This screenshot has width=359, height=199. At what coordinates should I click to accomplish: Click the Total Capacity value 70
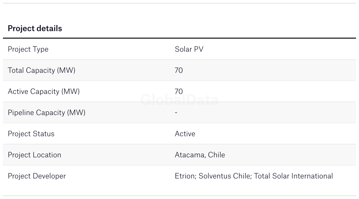[x=179, y=70]
